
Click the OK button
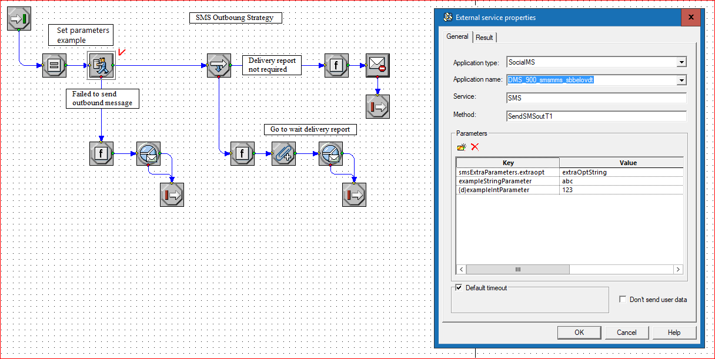point(579,333)
